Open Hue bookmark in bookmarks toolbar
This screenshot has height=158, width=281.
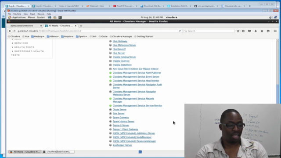[25, 36]
